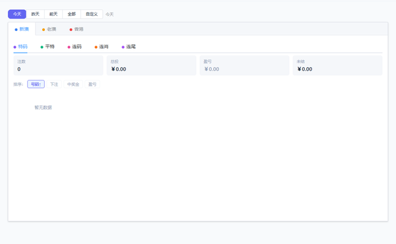
Task: Select the 昨天 date filter button
Action: 36,14
